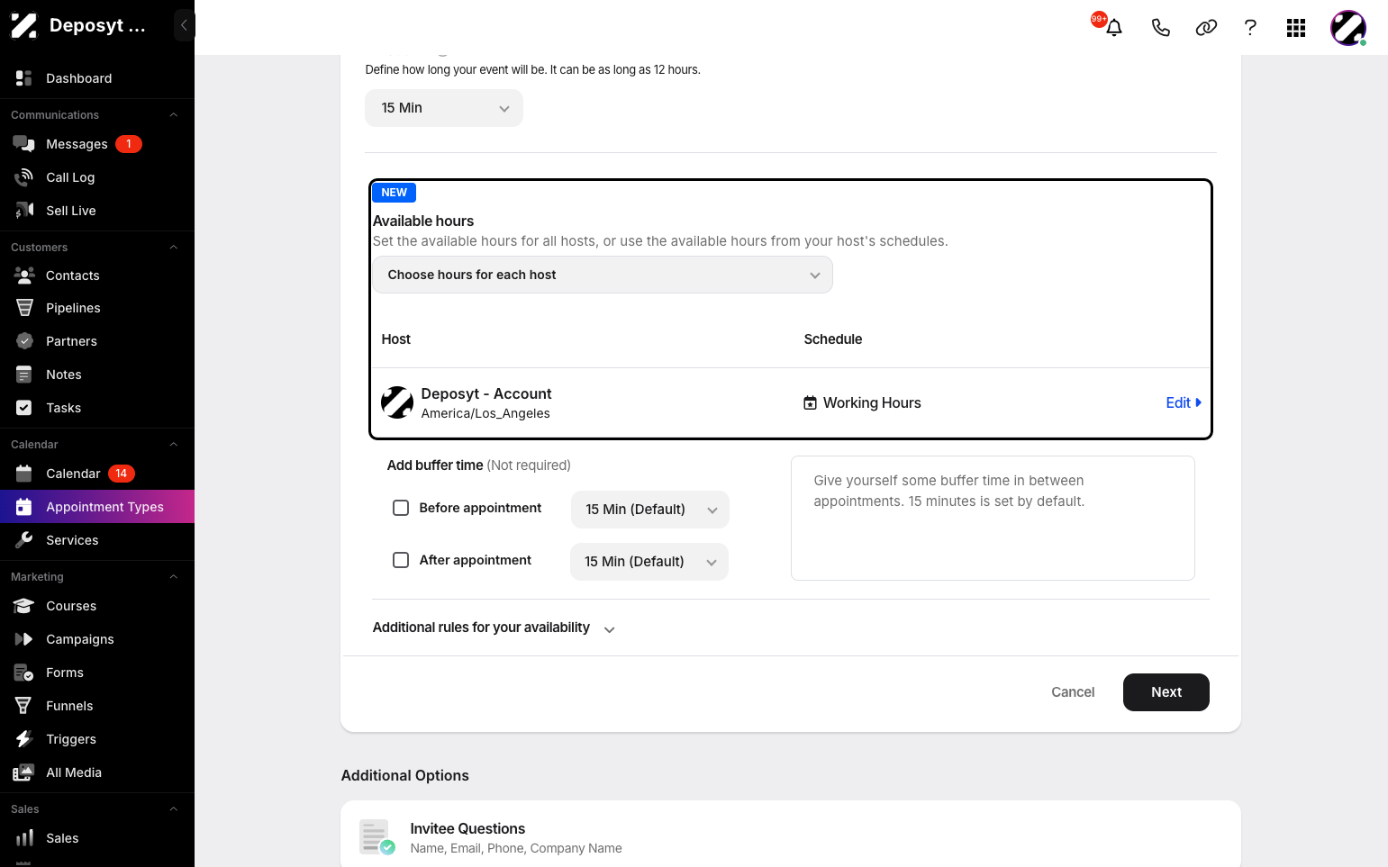Open the 15 Min duration dropdown
Image resolution: width=1388 pixels, height=867 pixels.
[444, 108]
